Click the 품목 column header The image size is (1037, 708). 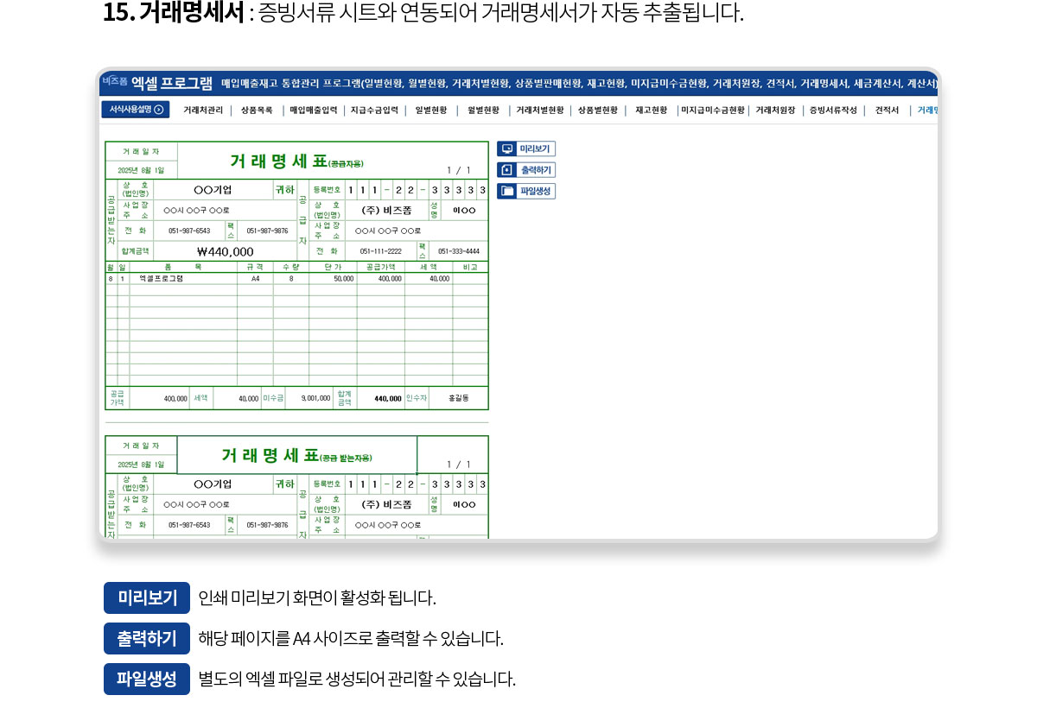coord(183,268)
